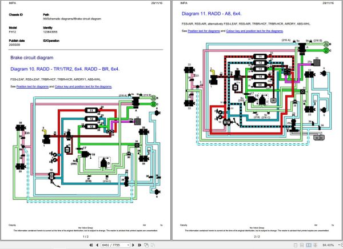Click the greyed next view icon
Screen dimensions: 343x249
click(153, 245)
